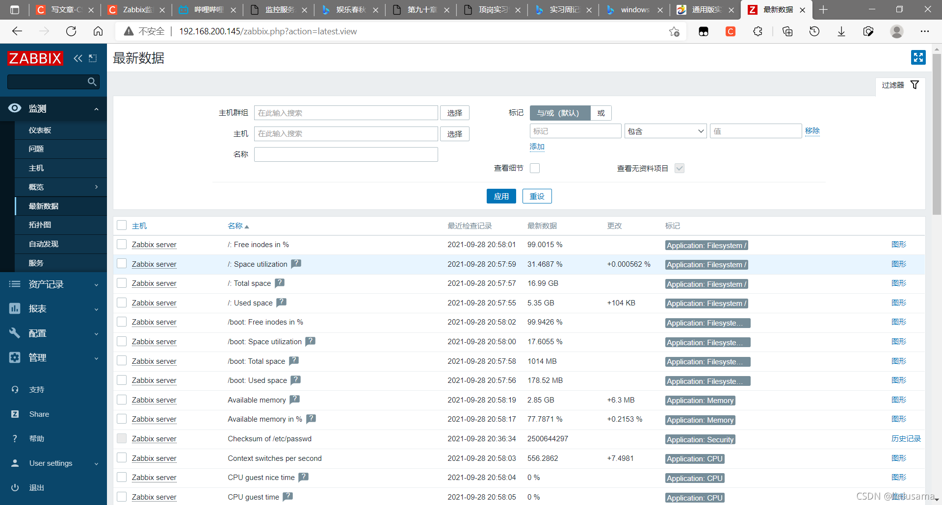Click the ZABBIX logo
The width and height of the screenshot is (942, 505).
(35, 58)
